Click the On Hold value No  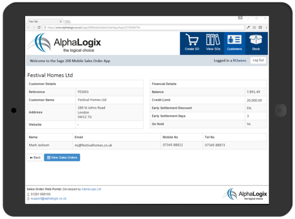(x=249, y=124)
